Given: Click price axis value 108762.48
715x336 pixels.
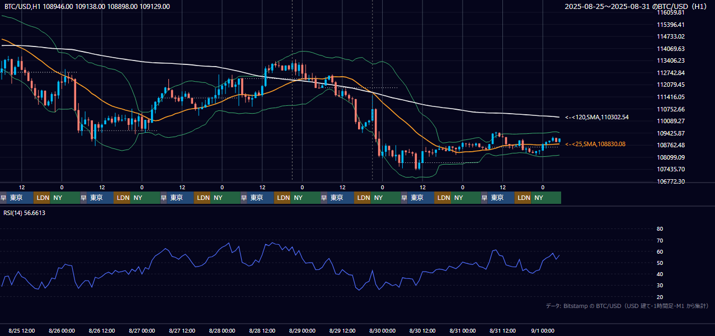Looking at the screenshot, I should [671, 145].
